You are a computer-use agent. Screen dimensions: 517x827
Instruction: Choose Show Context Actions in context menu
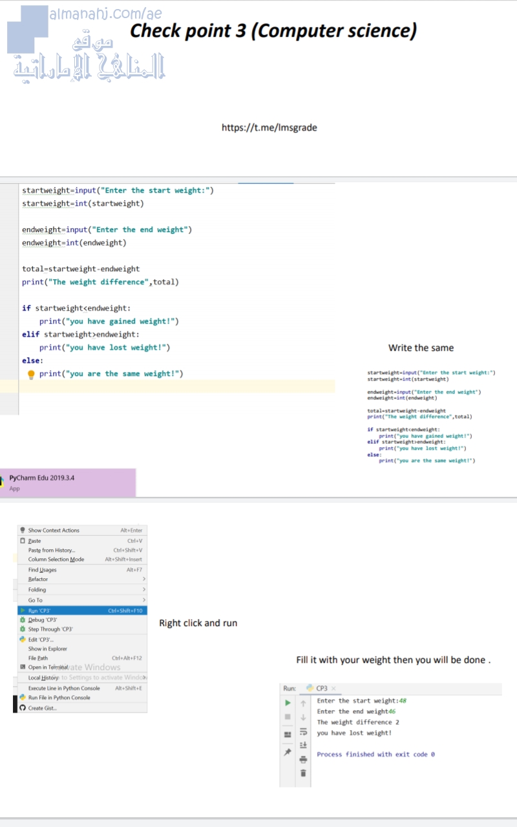coord(82,530)
